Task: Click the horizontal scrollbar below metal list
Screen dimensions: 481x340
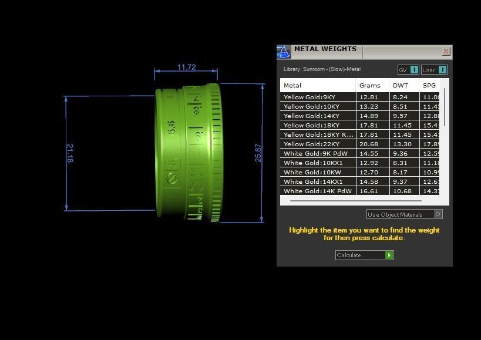Action: (x=356, y=201)
